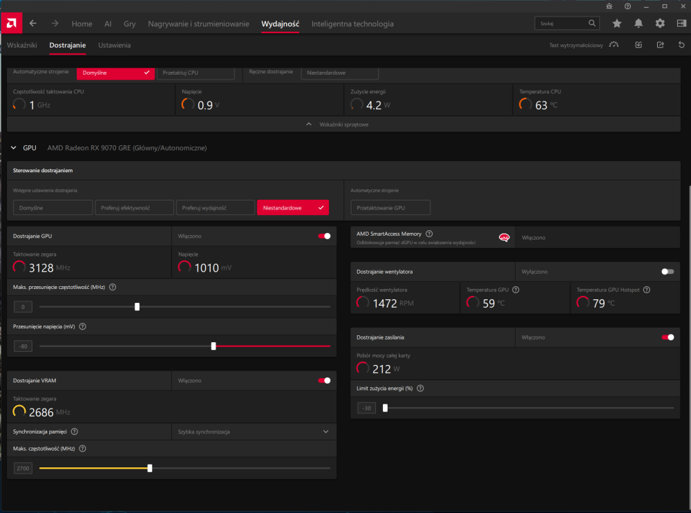Click the SmartAccess Memory brain icon
This screenshot has width=691, height=513.
coord(504,237)
